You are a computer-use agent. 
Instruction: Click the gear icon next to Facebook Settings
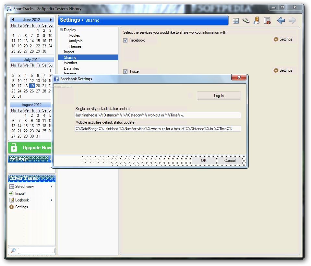pyautogui.click(x=276, y=39)
